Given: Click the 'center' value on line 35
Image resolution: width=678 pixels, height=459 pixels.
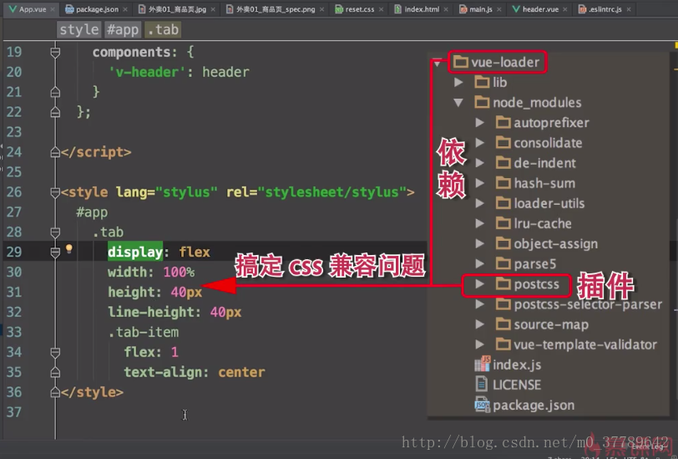Looking at the screenshot, I should [241, 372].
